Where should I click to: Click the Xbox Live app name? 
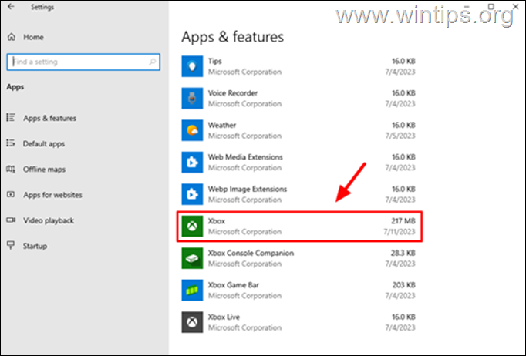tap(224, 317)
